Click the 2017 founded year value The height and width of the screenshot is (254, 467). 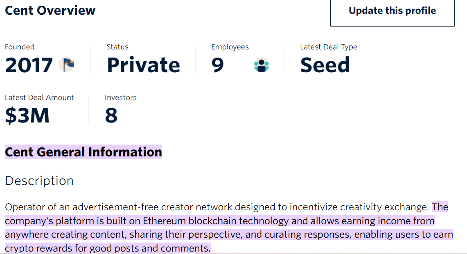pos(29,65)
